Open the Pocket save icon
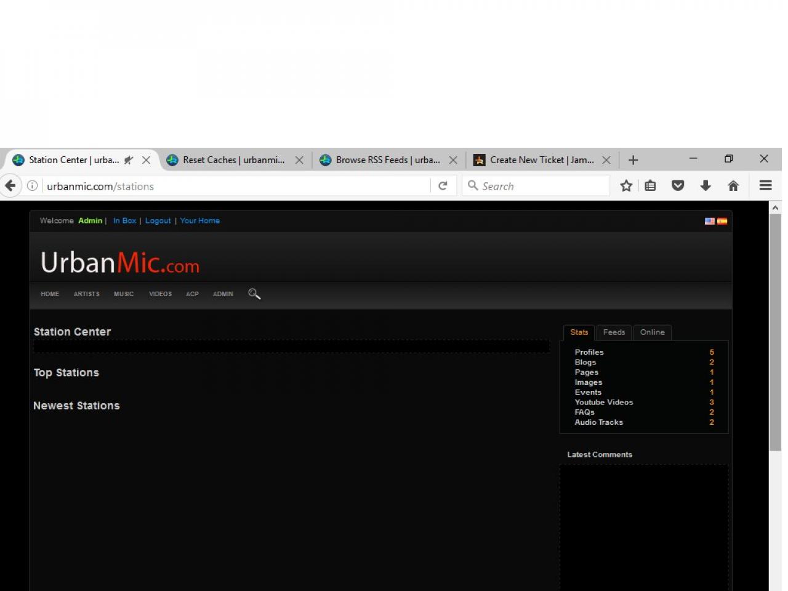This screenshot has height=591, width=788. (678, 186)
